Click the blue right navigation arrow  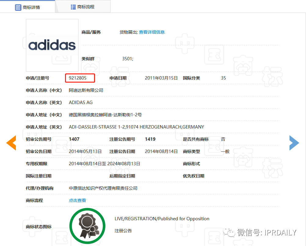[x=294, y=143]
